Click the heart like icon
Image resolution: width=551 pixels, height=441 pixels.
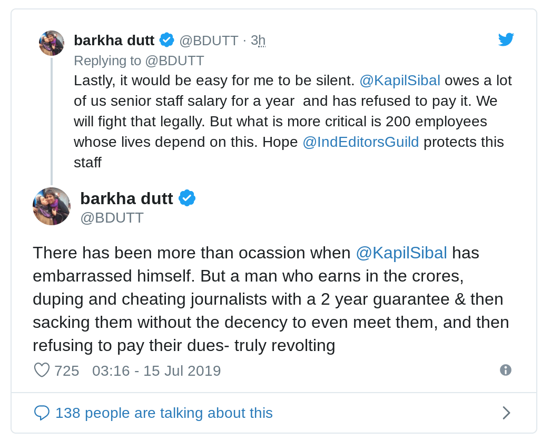click(x=42, y=370)
